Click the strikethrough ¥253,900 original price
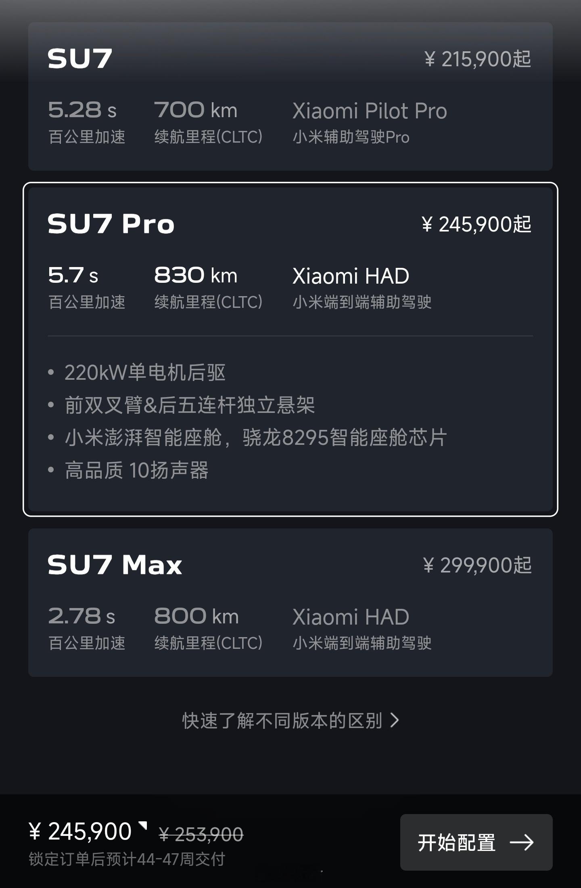This screenshot has height=888, width=581. (x=201, y=834)
